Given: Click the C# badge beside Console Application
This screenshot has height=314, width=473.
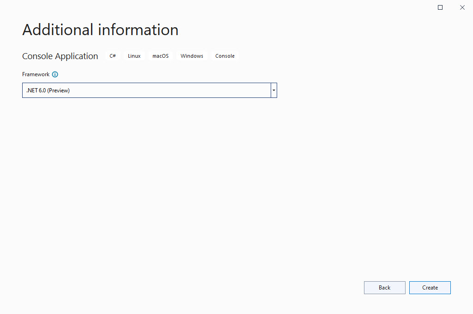Looking at the screenshot, I should click(x=112, y=56).
